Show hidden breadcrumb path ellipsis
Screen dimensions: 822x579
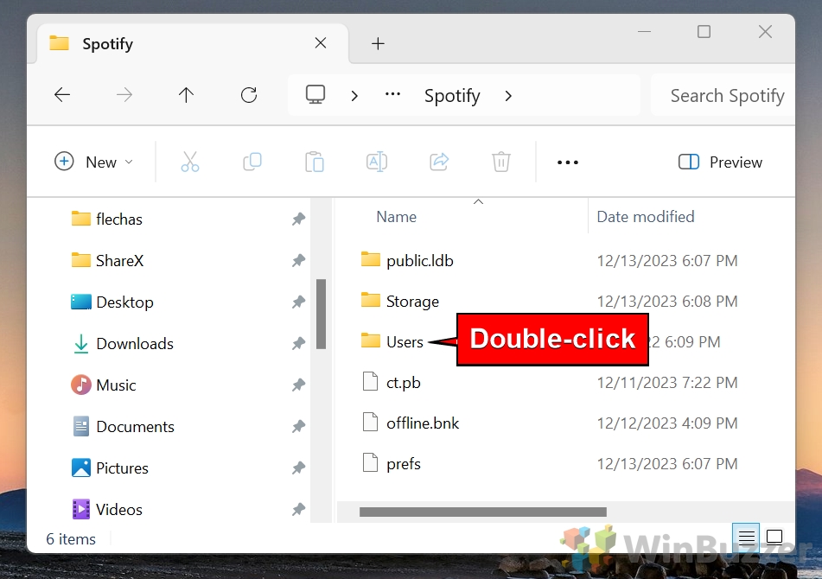392,95
